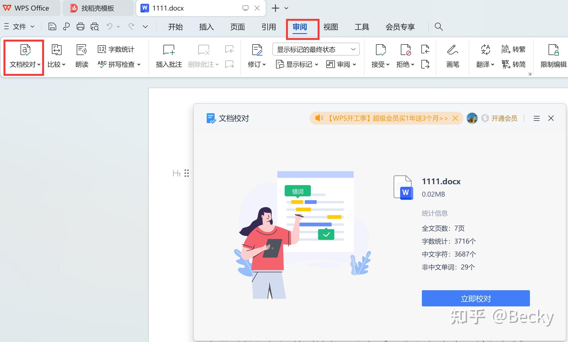Open the search magnifier icon

click(x=439, y=27)
